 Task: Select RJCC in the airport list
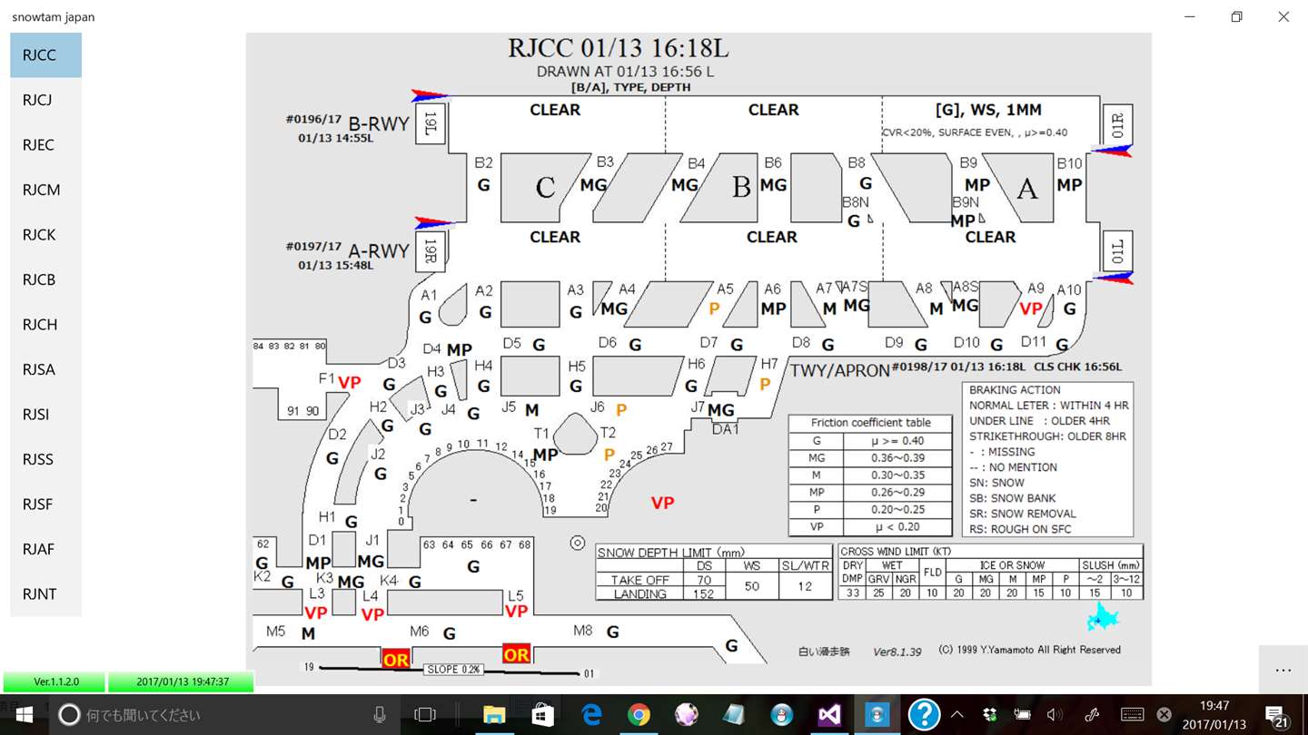tap(45, 55)
